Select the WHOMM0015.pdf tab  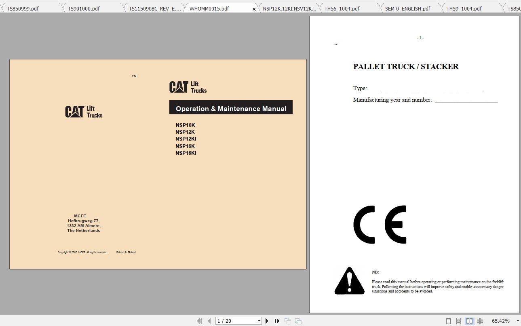[x=209, y=8]
